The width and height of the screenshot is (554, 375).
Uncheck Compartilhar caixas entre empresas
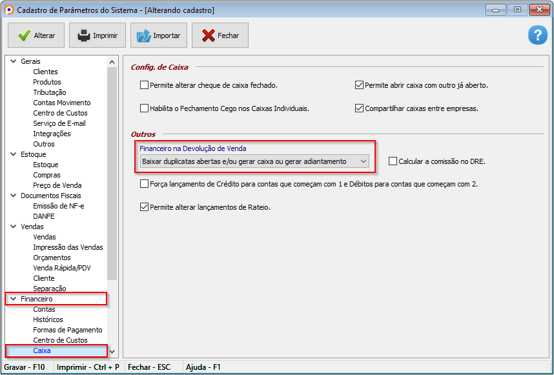360,108
